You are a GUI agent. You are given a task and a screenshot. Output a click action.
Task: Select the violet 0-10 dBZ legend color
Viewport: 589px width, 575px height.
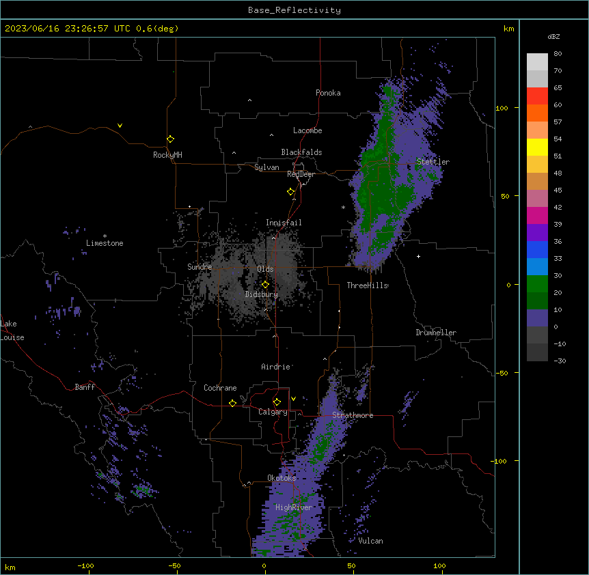click(537, 318)
